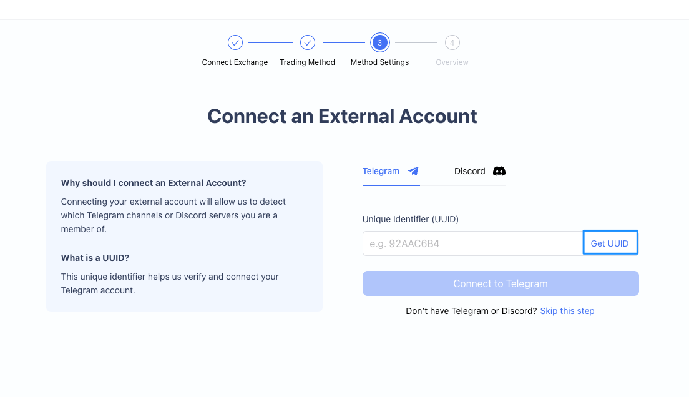The height and width of the screenshot is (397, 689).
Task: Click progress line between steps 3 and 4
Action: tap(416, 42)
